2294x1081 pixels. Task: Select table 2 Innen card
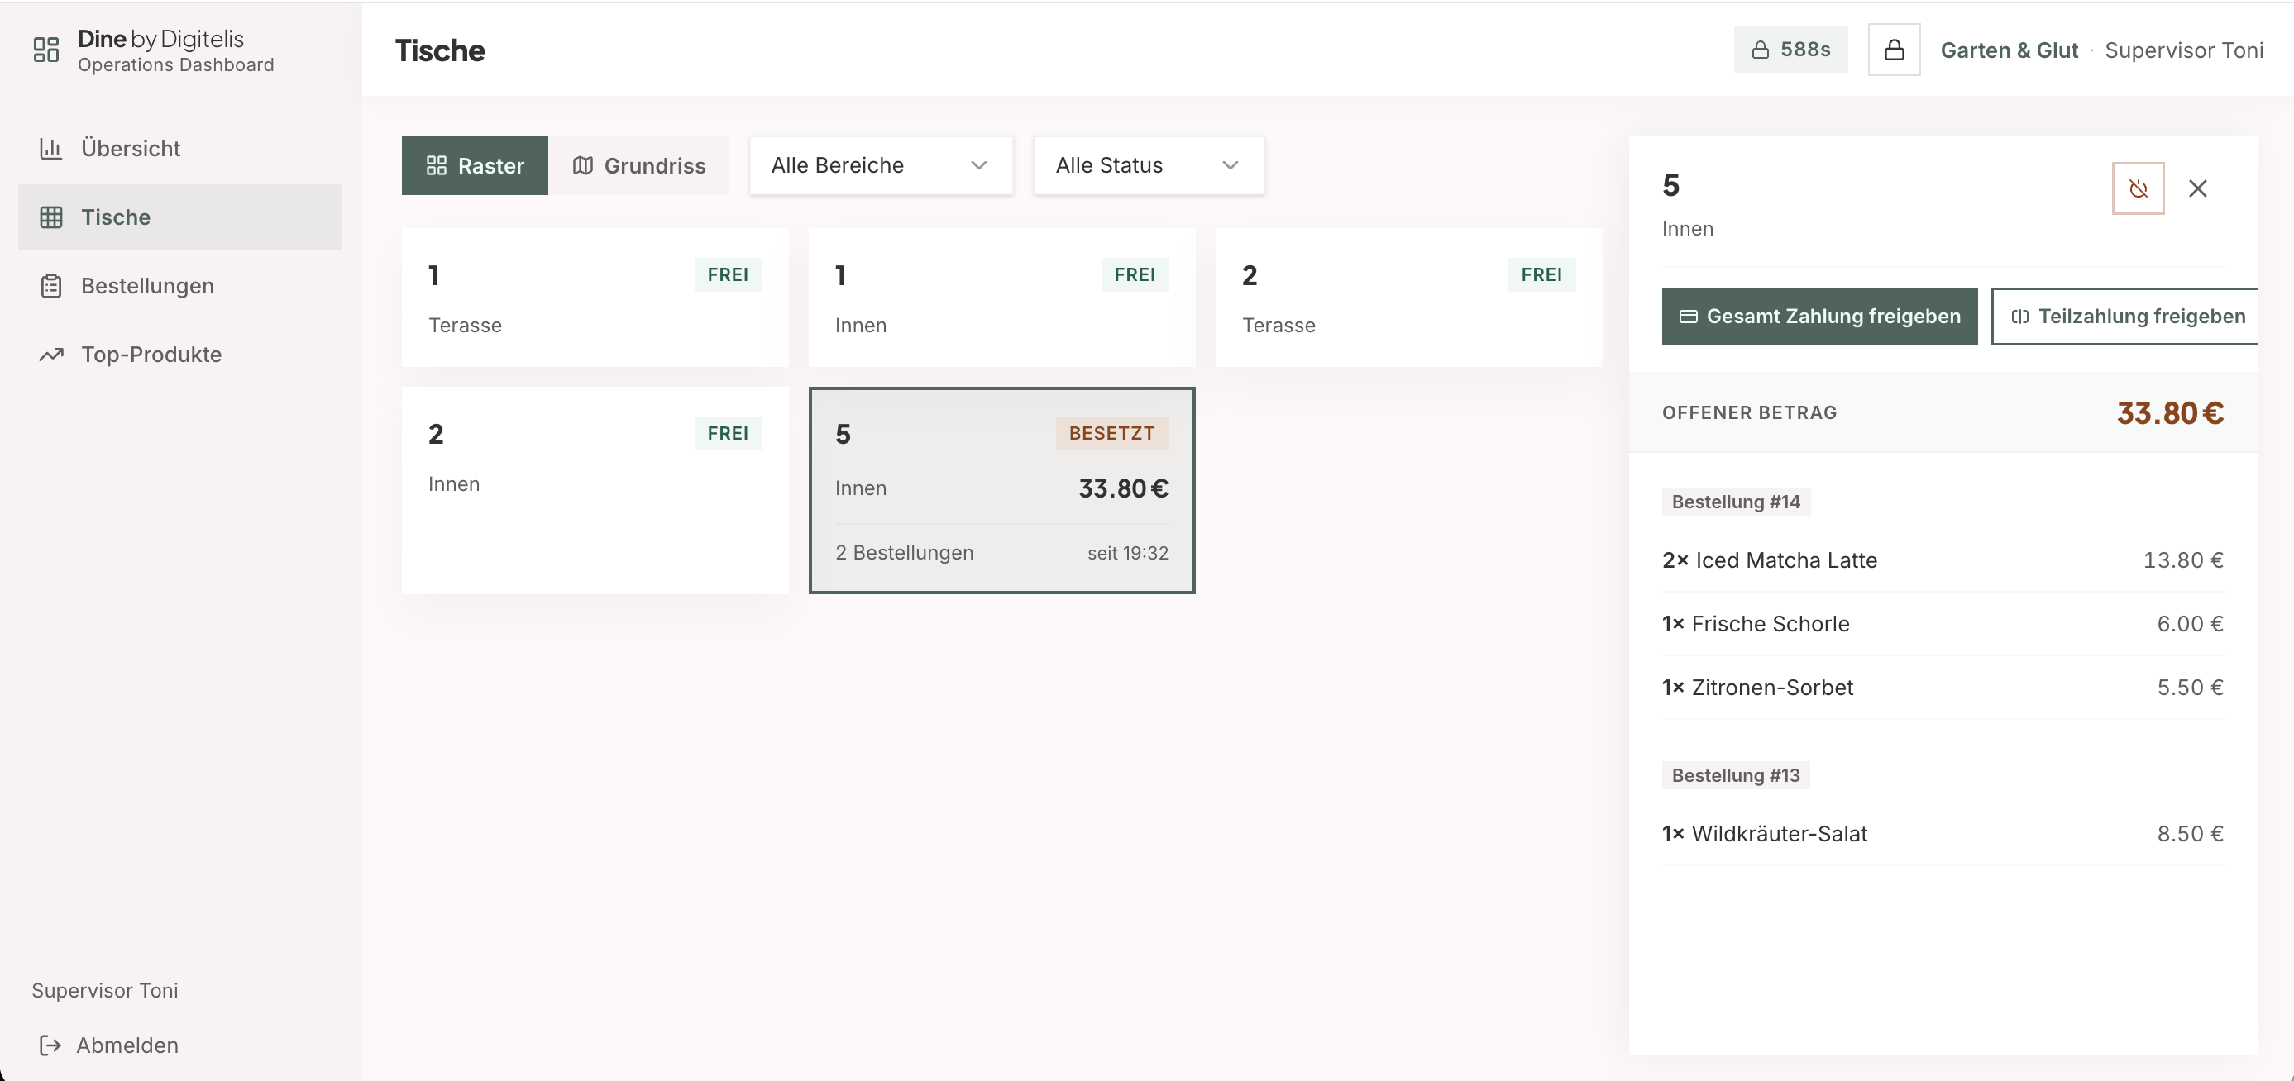coord(595,490)
